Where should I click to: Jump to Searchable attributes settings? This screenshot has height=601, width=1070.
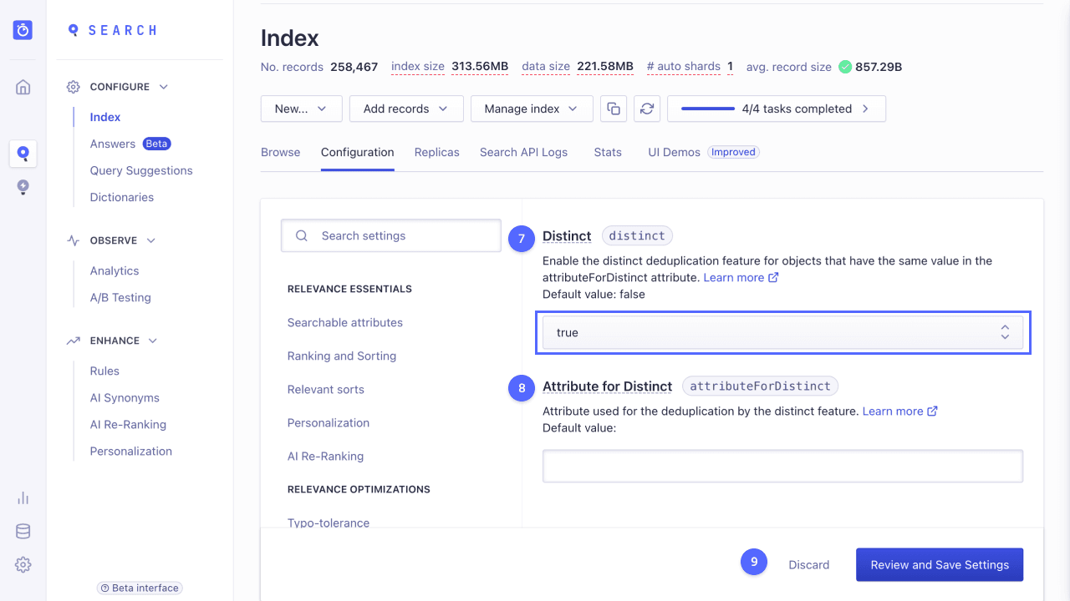[x=345, y=322]
